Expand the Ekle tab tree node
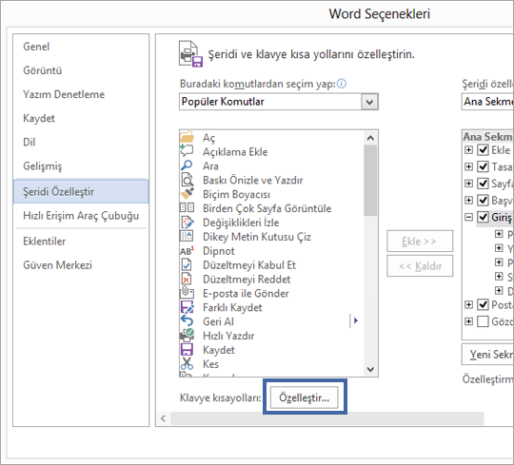 [x=468, y=149]
